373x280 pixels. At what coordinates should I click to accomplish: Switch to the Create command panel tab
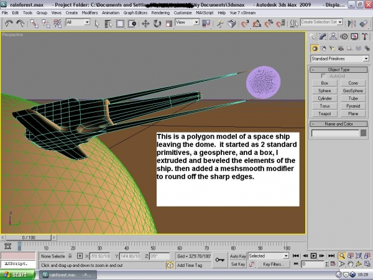point(313,37)
